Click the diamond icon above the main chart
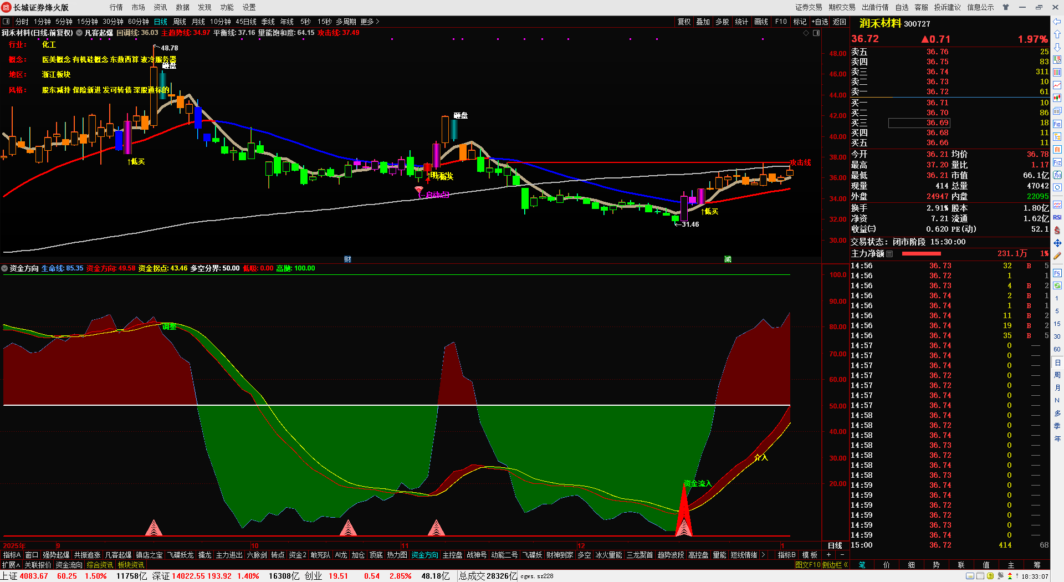1064x582 pixels. click(806, 33)
